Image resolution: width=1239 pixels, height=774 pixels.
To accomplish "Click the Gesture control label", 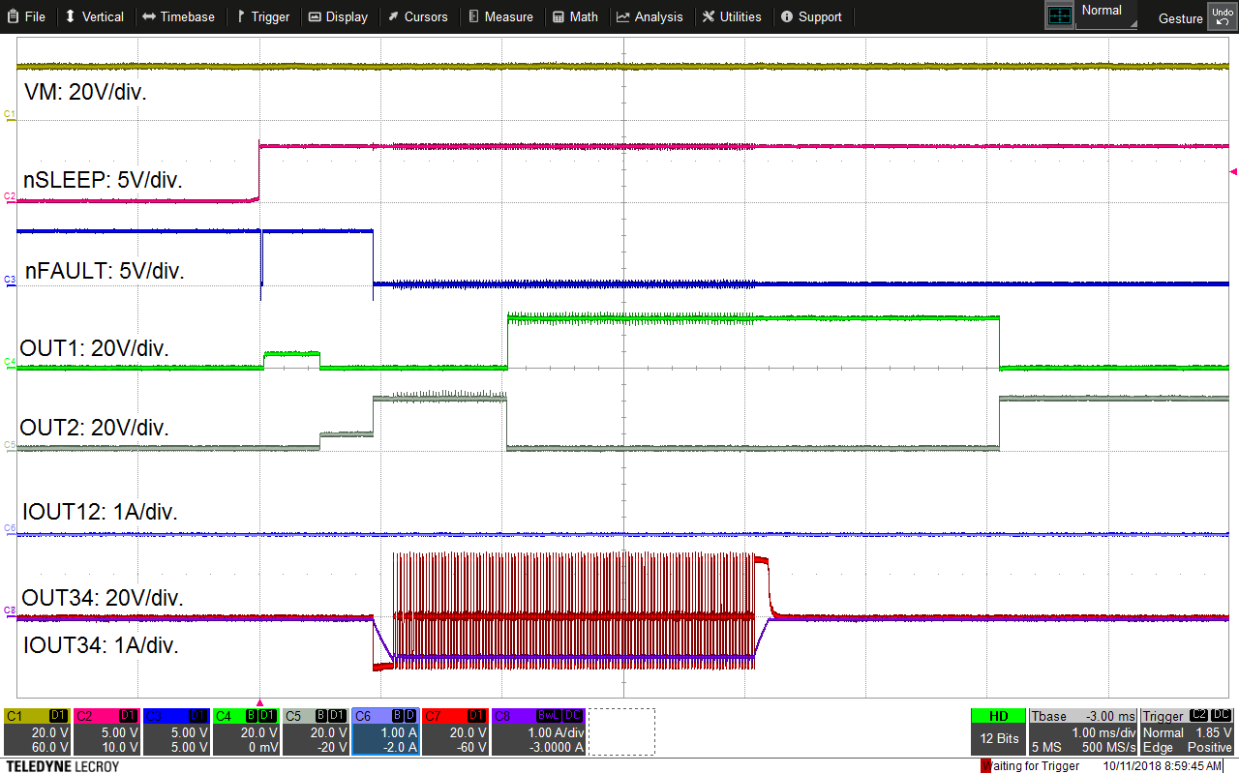I will click(1180, 18).
